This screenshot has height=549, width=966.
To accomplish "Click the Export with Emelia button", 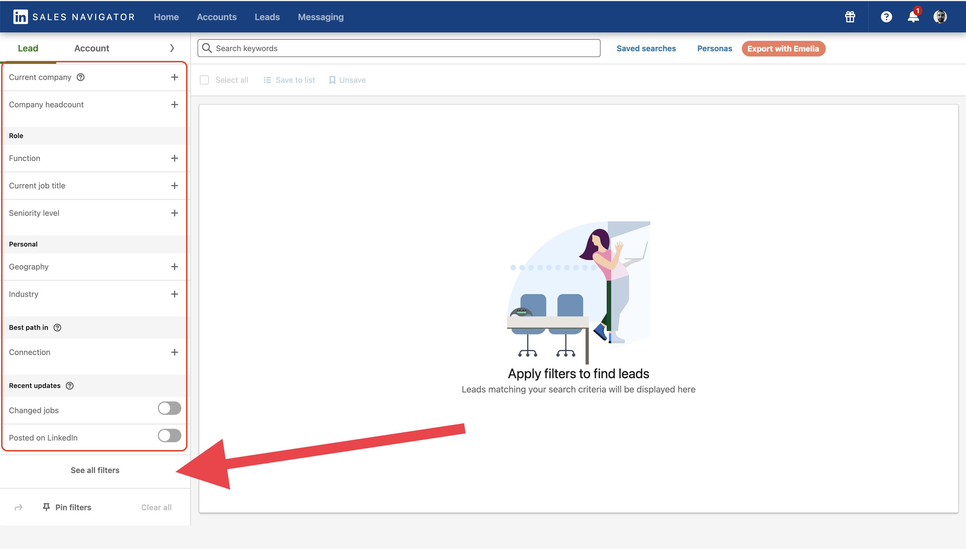I will [783, 48].
